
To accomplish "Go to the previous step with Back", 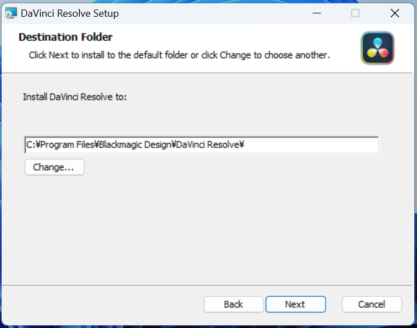I will click(x=233, y=304).
